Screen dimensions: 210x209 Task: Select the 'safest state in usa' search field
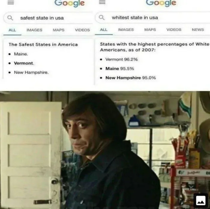tap(48, 18)
